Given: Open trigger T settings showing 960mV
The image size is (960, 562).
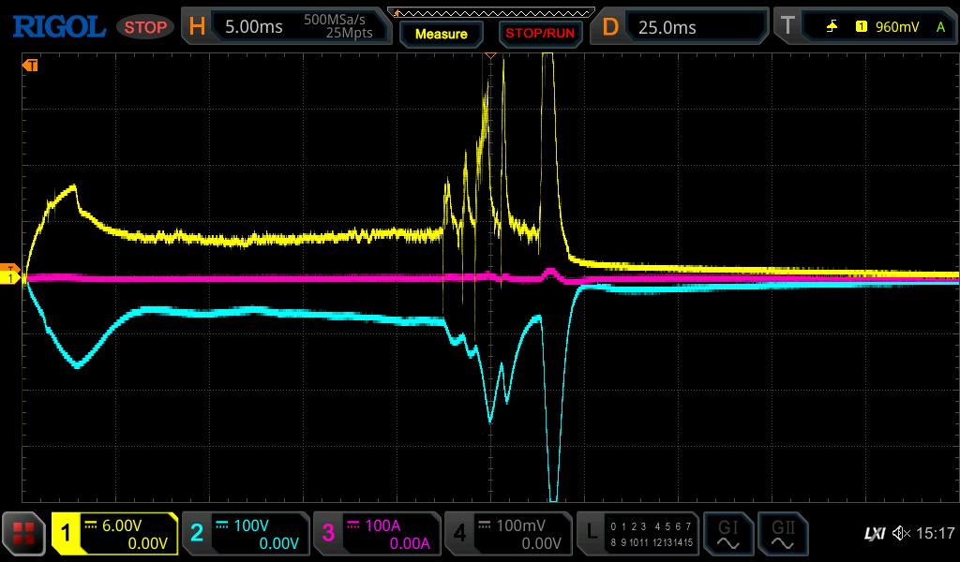Looking at the screenshot, I should (864, 27).
